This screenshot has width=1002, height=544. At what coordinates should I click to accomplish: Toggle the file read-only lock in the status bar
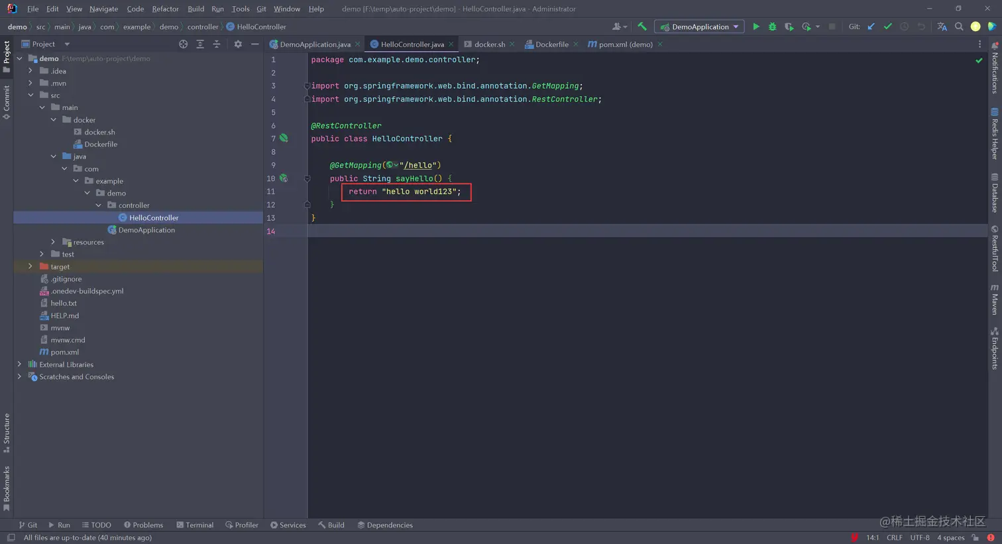coord(975,537)
